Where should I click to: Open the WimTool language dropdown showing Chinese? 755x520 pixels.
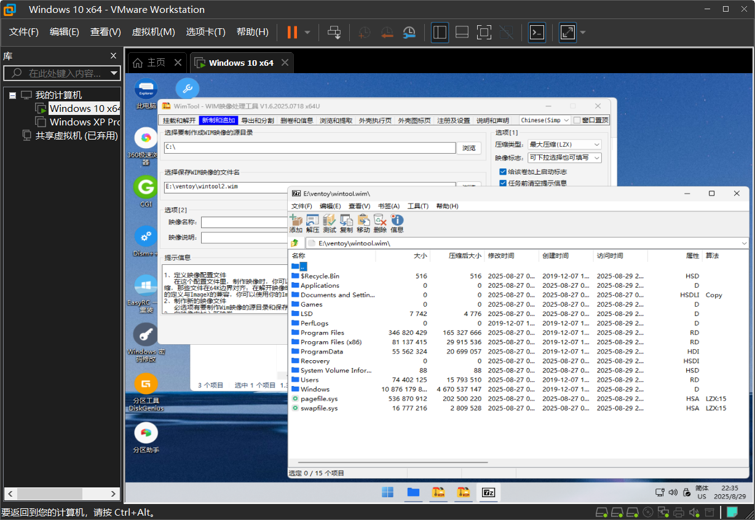tap(545, 120)
